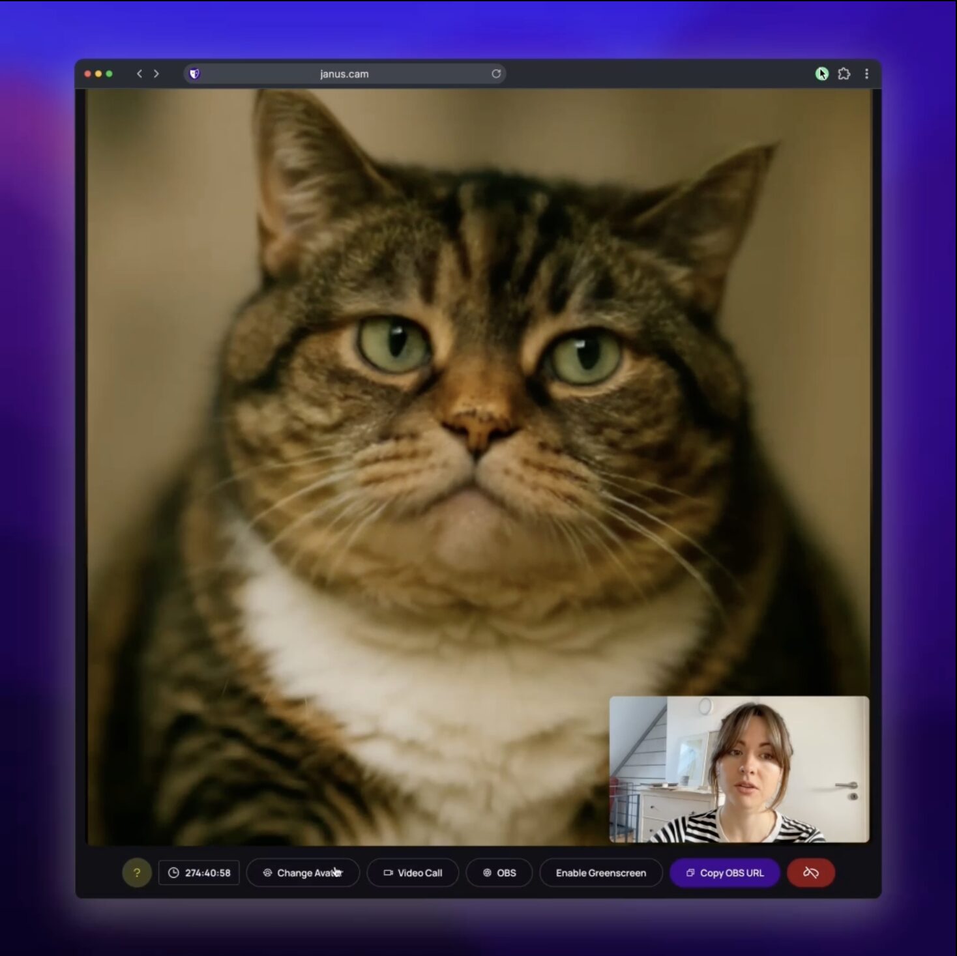Switch to Video Call mode
The image size is (957, 956).
click(x=413, y=873)
